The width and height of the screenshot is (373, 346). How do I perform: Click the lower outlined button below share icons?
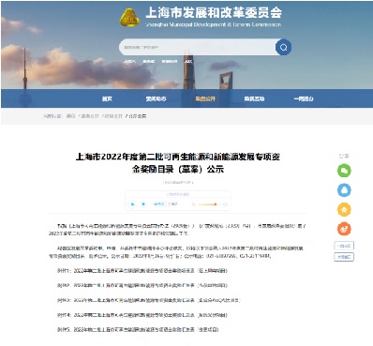tap(344, 257)
